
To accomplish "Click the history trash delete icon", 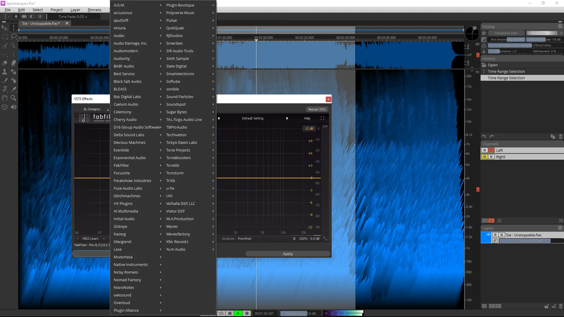I will tap(560, 136).
